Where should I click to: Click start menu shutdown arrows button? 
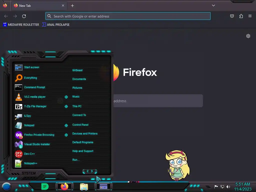[90, 171]
